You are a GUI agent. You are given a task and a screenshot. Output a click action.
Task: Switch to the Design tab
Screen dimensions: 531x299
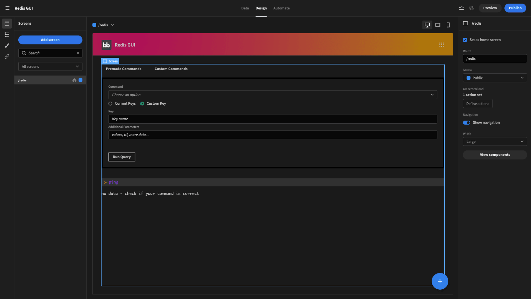261,8
